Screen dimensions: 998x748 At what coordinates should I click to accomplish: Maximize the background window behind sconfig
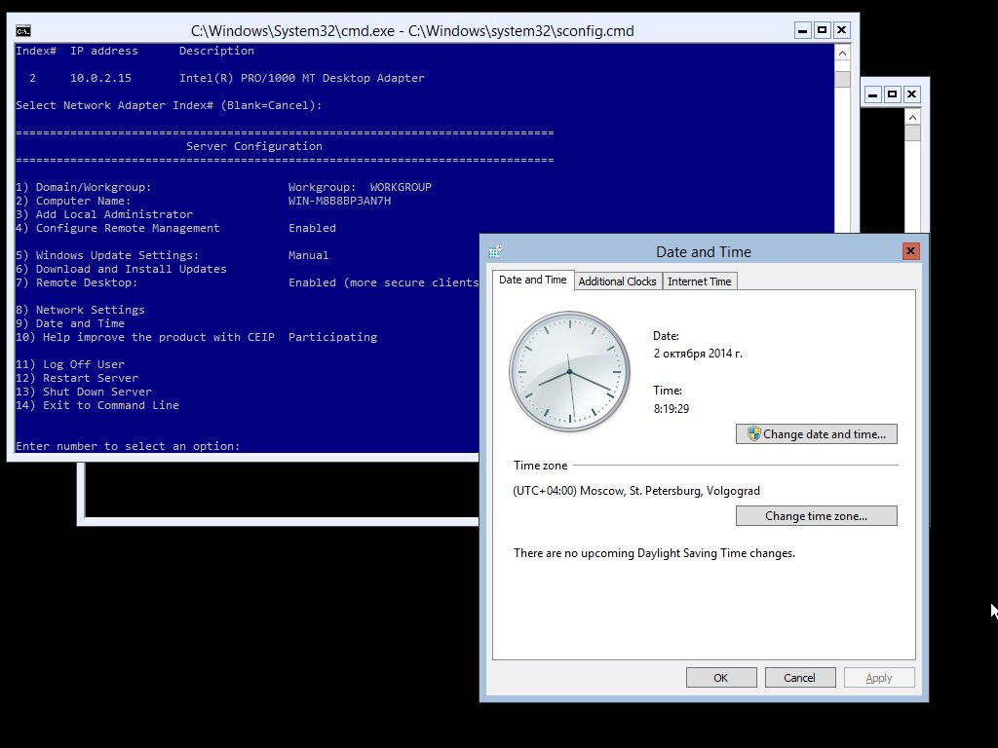click(x=893, y=94)
